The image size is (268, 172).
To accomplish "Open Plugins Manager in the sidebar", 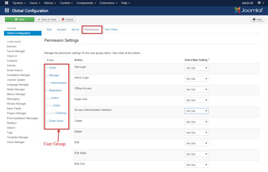I will coord(17,113).
